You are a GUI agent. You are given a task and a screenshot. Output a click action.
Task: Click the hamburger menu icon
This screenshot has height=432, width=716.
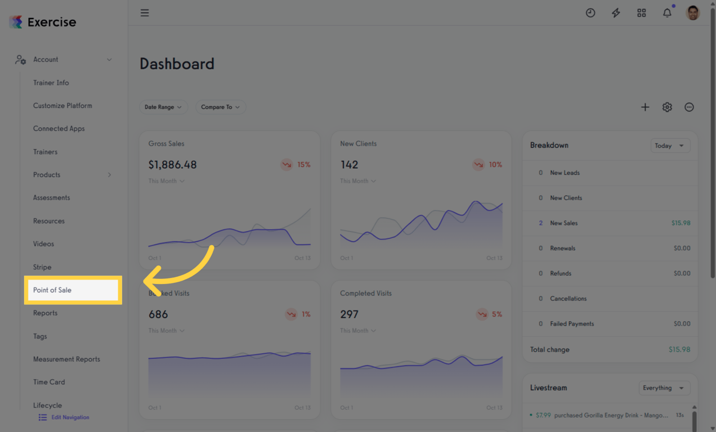tap(145, 13)
